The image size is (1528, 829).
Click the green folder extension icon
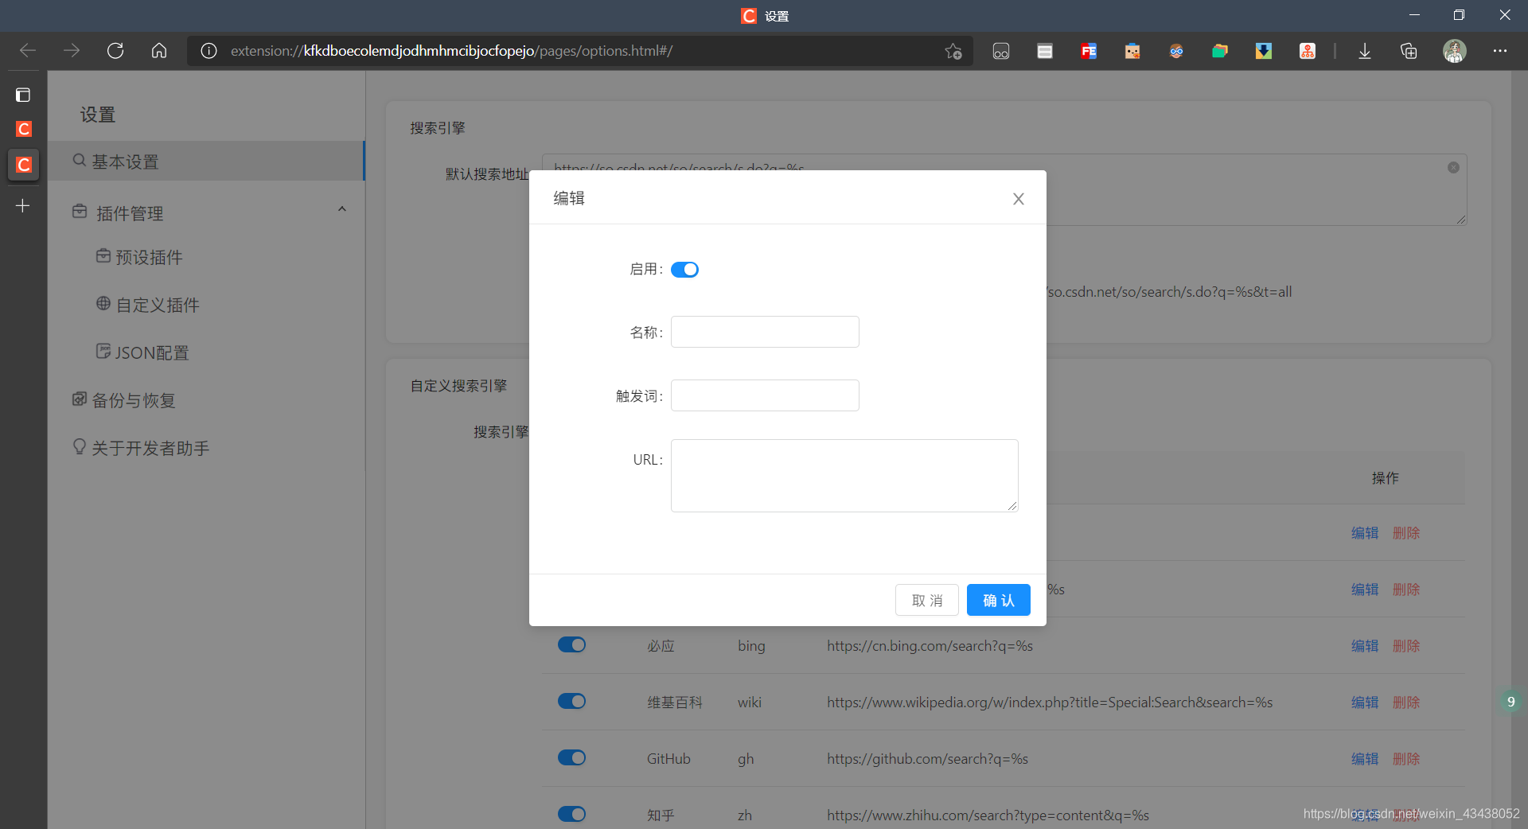(1220, 51)
